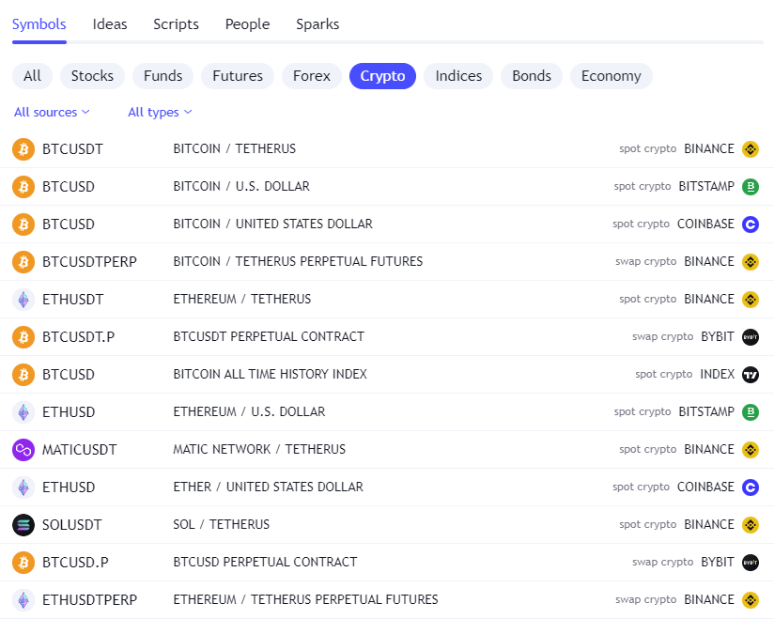
Task: Click Bitcoin icon in BTCUSD.P row
Action: coord(23,563)
